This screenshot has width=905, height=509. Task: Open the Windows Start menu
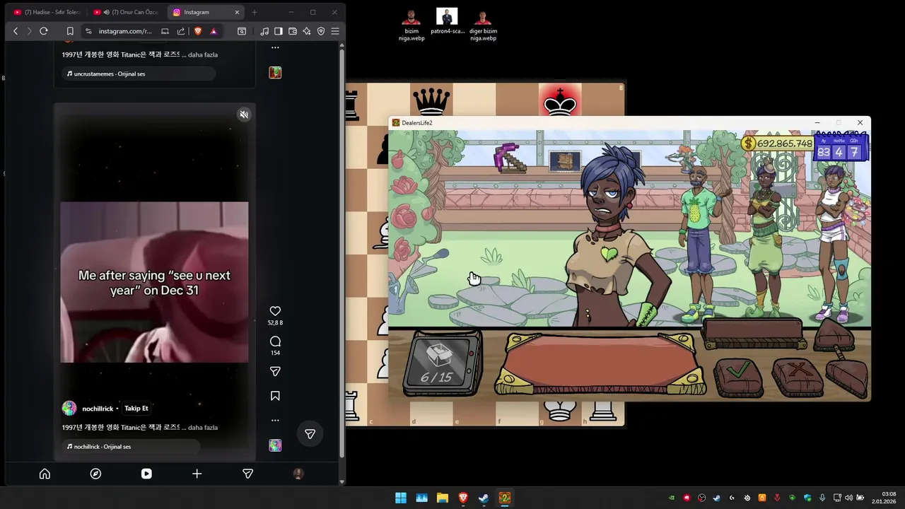coord(401,498)
